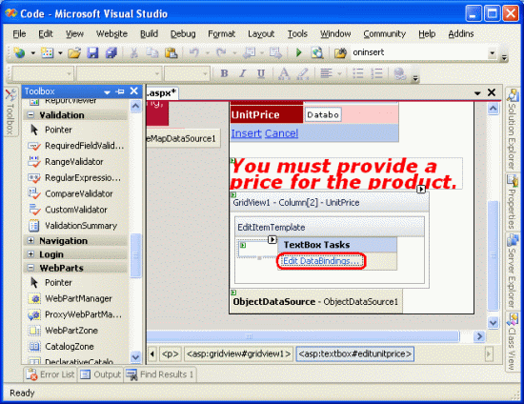The image size is (524, 404).
Task: Click the Save toolbar icon
Action: tap(92, 52)
